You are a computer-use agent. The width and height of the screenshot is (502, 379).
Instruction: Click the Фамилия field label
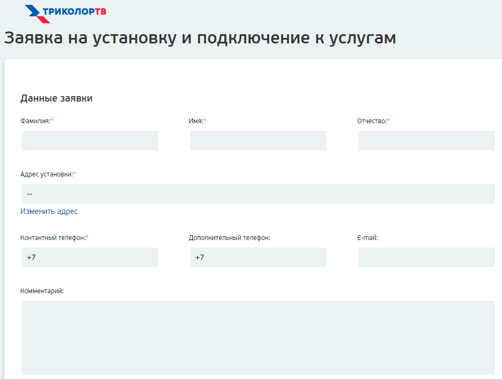[x=35, y=121]
